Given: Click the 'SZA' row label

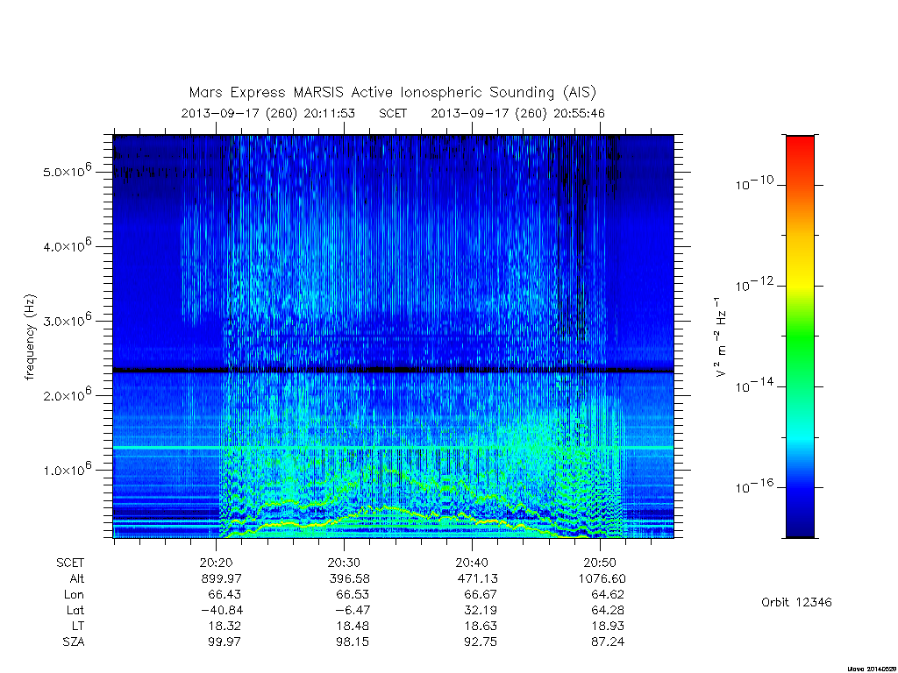Looking at the screenshot, I should (x=74, y=641).
